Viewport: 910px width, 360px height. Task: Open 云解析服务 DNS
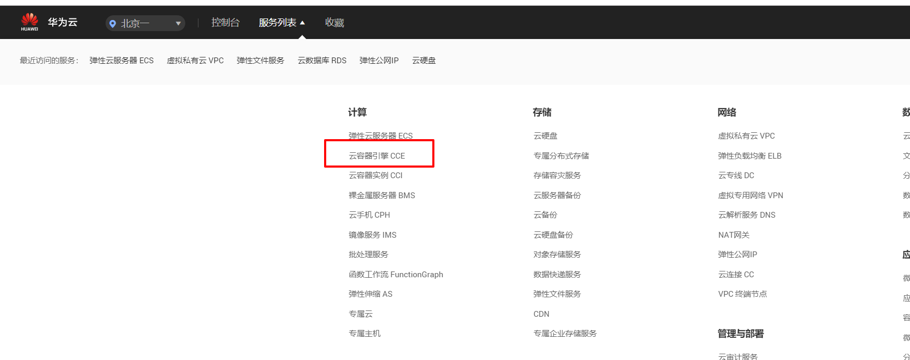tap(747, 215)
